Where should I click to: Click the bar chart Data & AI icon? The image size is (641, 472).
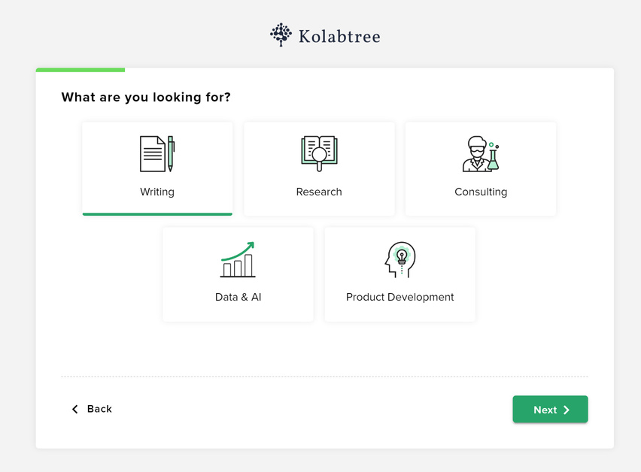tap(238, 259)
